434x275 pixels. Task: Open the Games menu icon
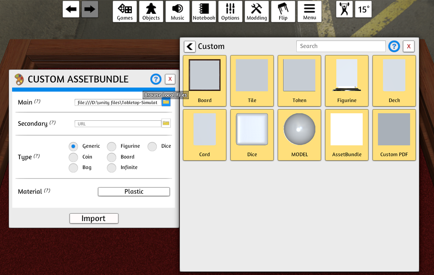click(x=125, y=11)
